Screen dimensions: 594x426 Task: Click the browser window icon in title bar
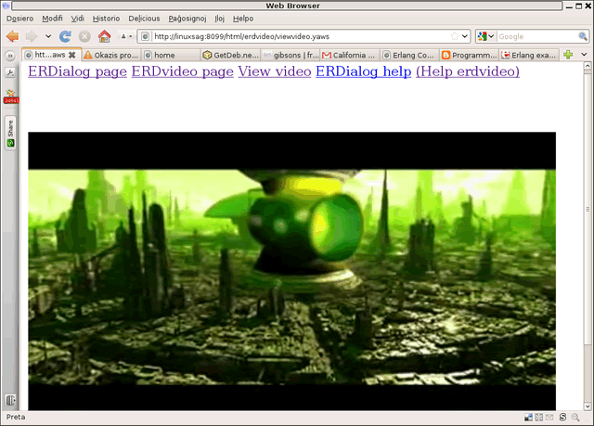pyautogui.click(x=6, y=6)
